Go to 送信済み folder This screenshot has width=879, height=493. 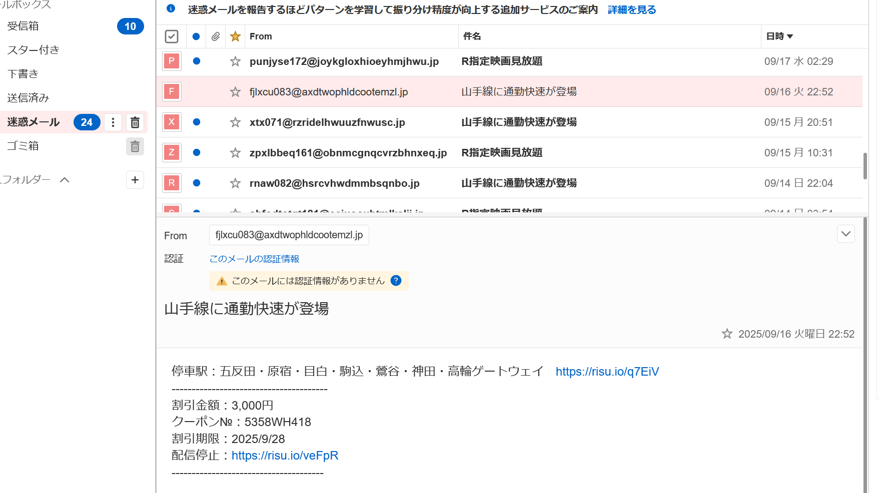[28, 98]
